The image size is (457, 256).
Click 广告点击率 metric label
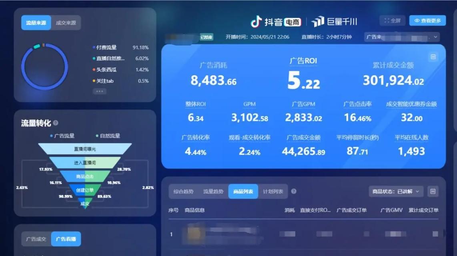(x=357, y=104)
